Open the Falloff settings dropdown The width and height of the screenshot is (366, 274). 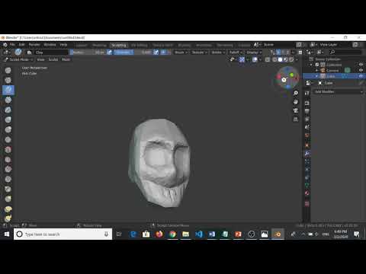[236, 53]
